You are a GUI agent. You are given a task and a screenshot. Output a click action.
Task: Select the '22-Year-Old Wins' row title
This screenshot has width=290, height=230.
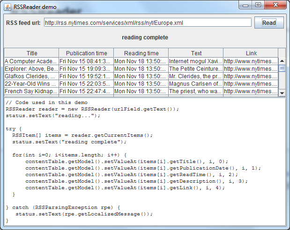(x=31, y=83)
